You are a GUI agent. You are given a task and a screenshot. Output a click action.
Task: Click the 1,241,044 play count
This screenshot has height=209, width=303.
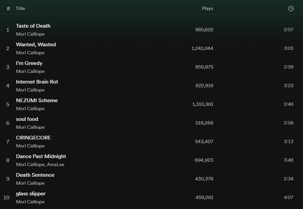coord(202,49)
